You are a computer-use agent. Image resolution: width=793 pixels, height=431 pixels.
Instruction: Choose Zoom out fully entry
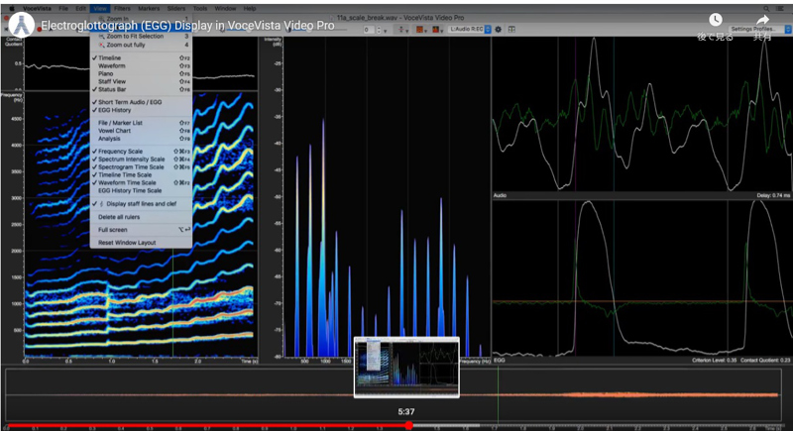pos(124,46)
